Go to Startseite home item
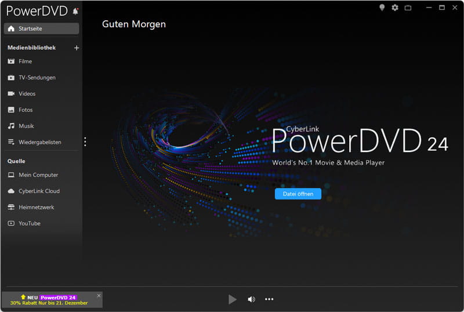This screenshot has width=464, height=312. pyautogui.click(x=41, y=28)
